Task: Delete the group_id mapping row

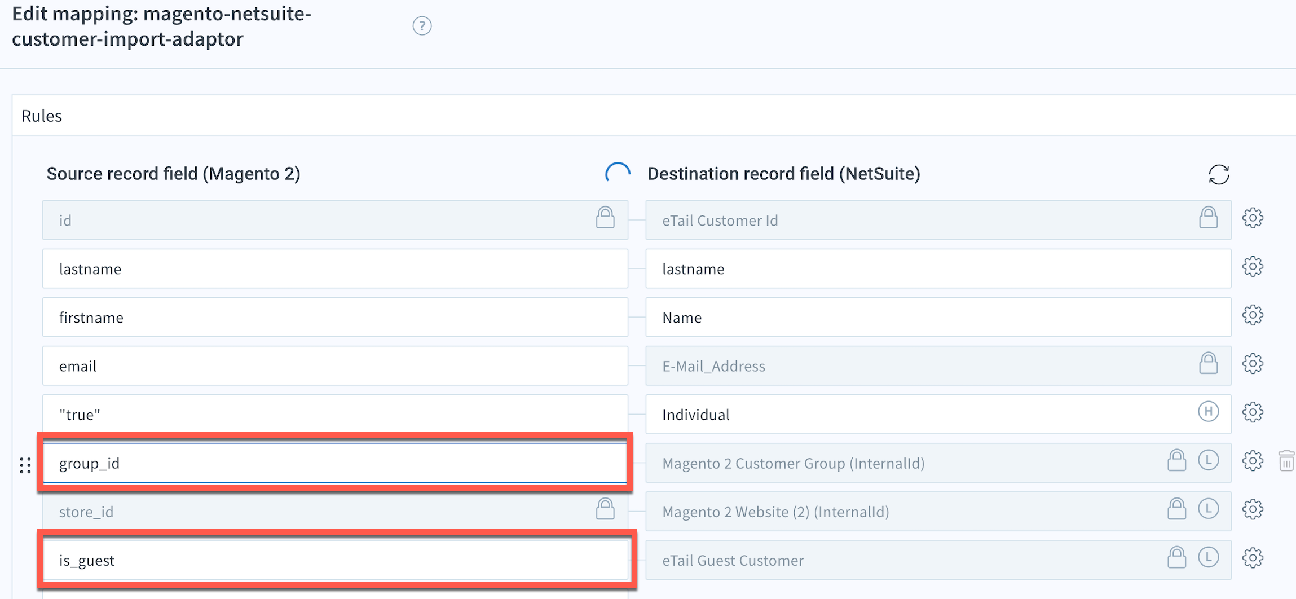Action: [x=1286, y=461]
